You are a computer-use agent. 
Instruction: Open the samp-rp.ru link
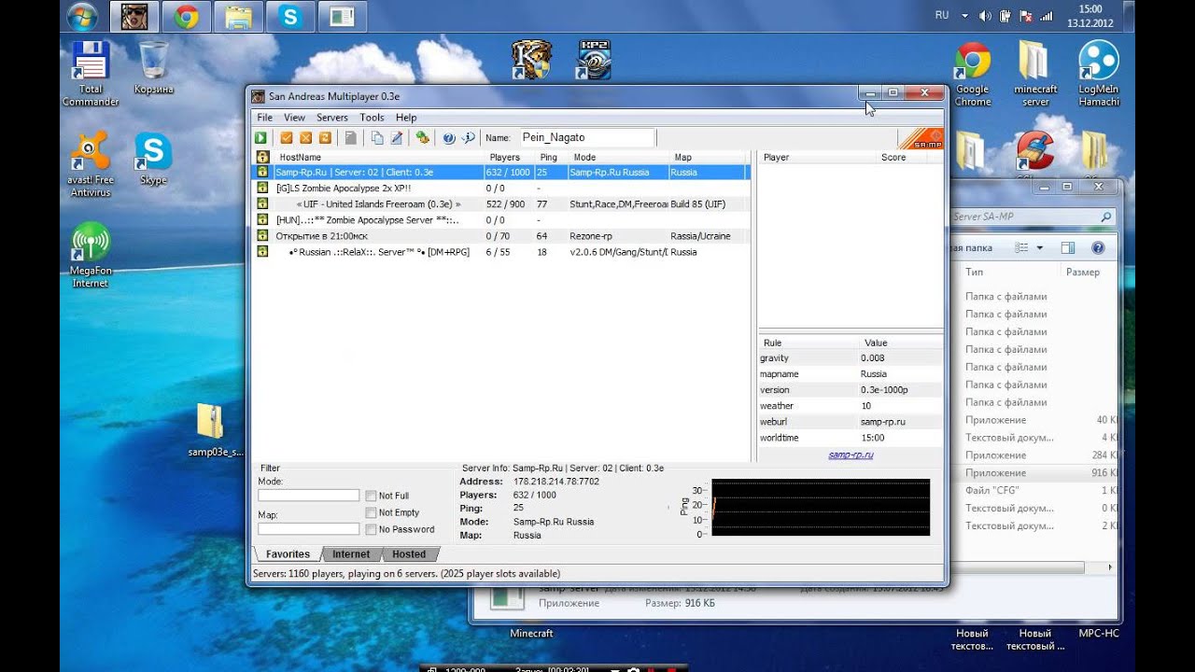point(851,455)
